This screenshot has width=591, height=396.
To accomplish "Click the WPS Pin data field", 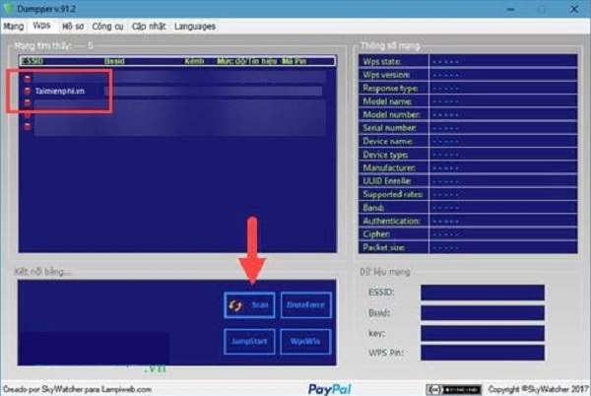I will 482,352.
